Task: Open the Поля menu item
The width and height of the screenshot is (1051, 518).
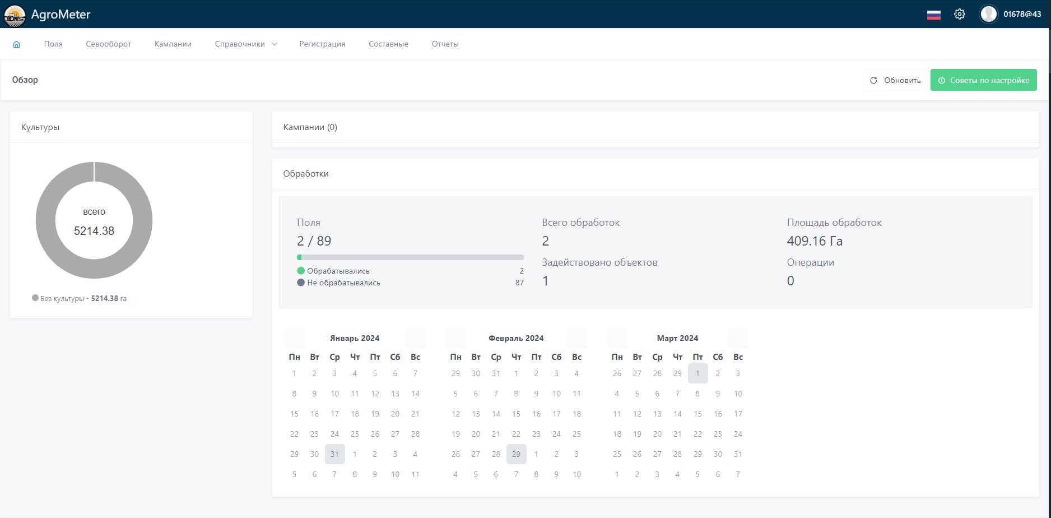Action: pos(53,44)
